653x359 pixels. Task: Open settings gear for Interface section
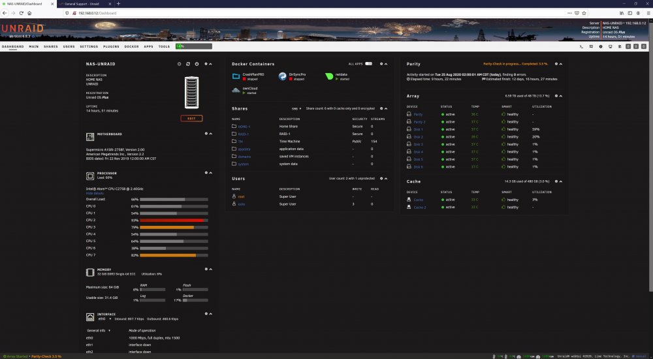pyautogui.click(x=206, y=313)
